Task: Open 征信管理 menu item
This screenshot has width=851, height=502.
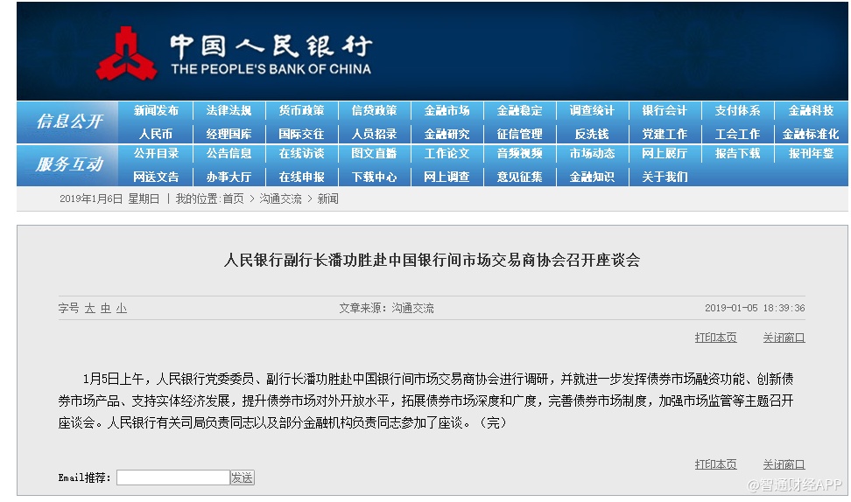Action: (x=519, y=134)
